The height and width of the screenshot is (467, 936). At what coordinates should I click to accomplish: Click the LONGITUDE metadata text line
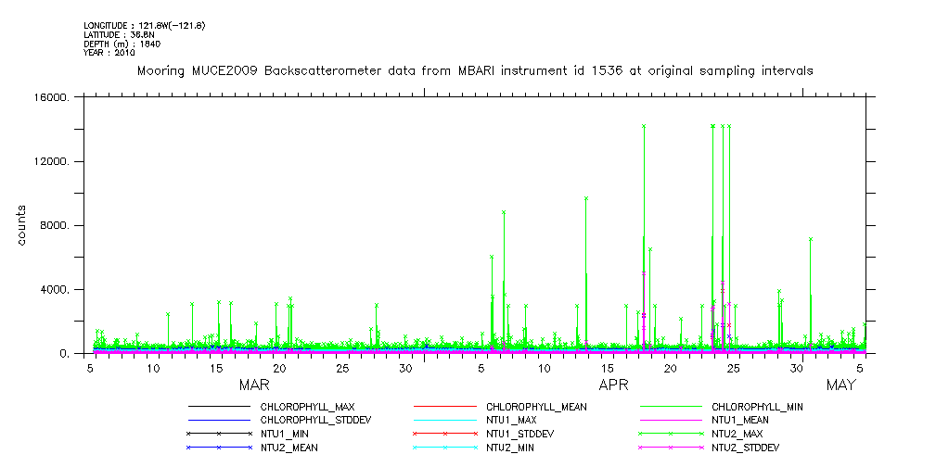pos(144,25)
